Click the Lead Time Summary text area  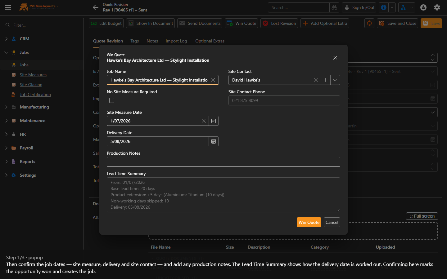pos(223,195)
